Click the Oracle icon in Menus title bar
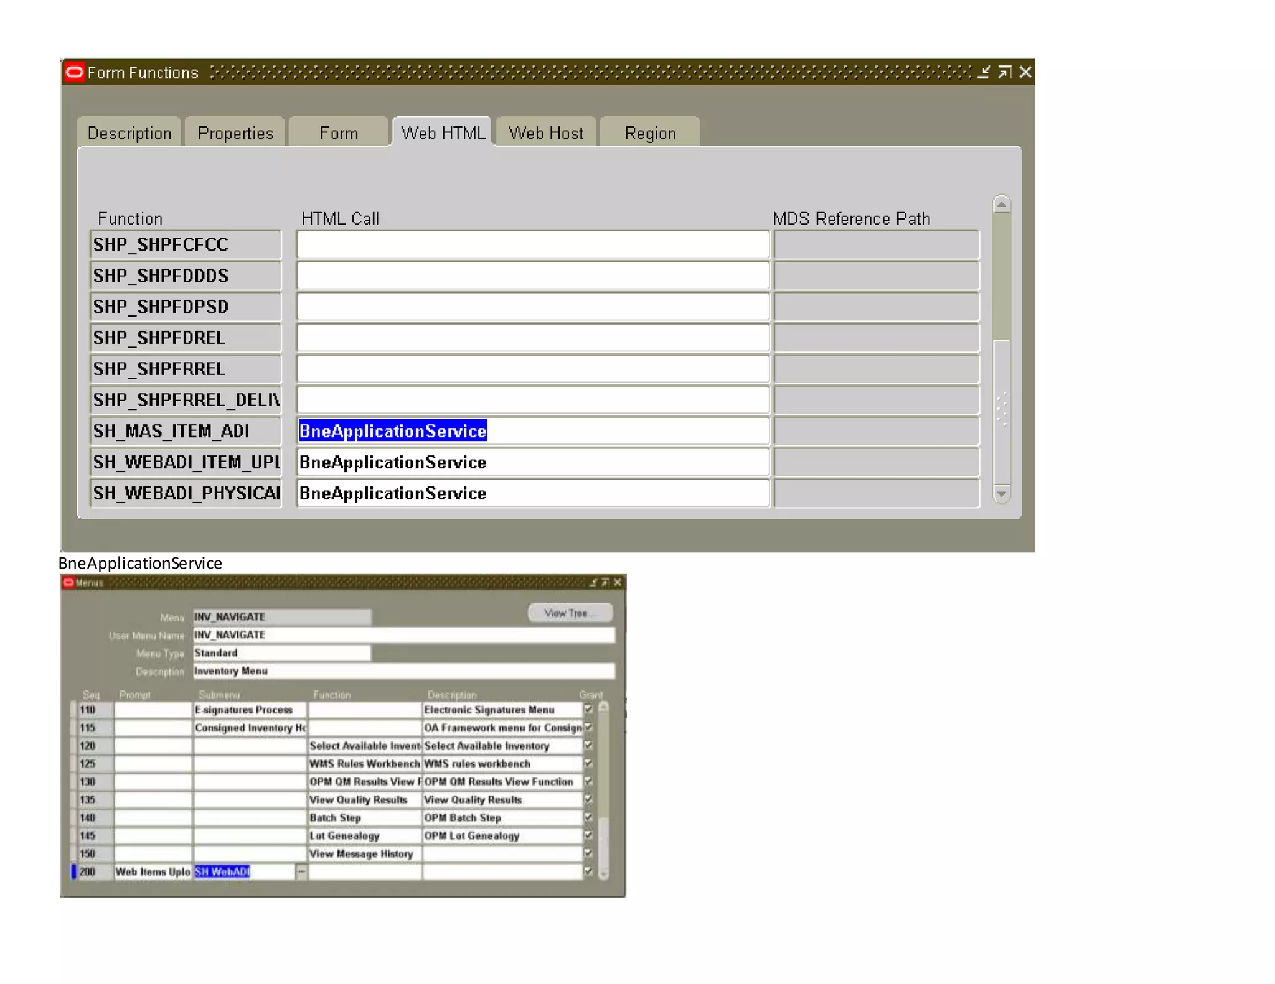 click(x=68, y=582)
